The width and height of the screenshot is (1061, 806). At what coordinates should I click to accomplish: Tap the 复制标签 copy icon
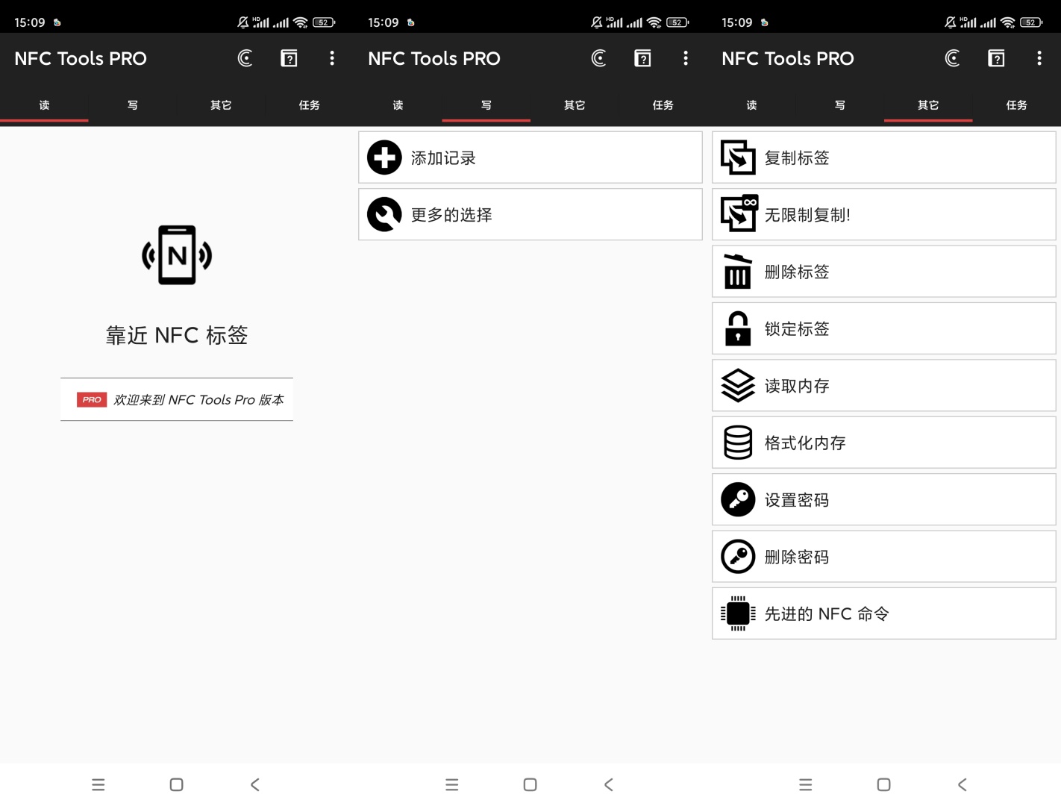738,157
